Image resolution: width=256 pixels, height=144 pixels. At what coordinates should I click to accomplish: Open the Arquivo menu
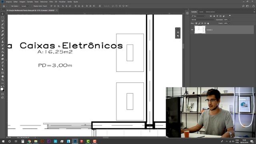coord(9,2)
